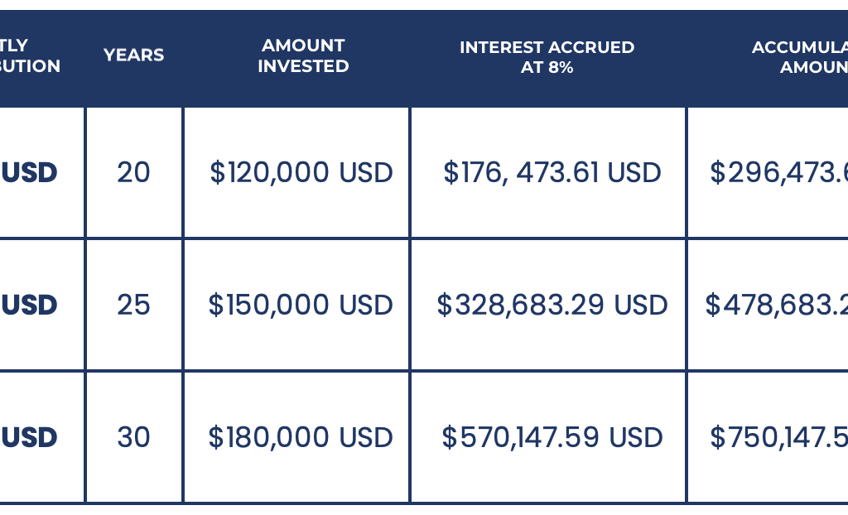Viewport: 848px width, 515px height.
Task: Select the AMOUNT INVESTED column header
Action: coord(302,55)
